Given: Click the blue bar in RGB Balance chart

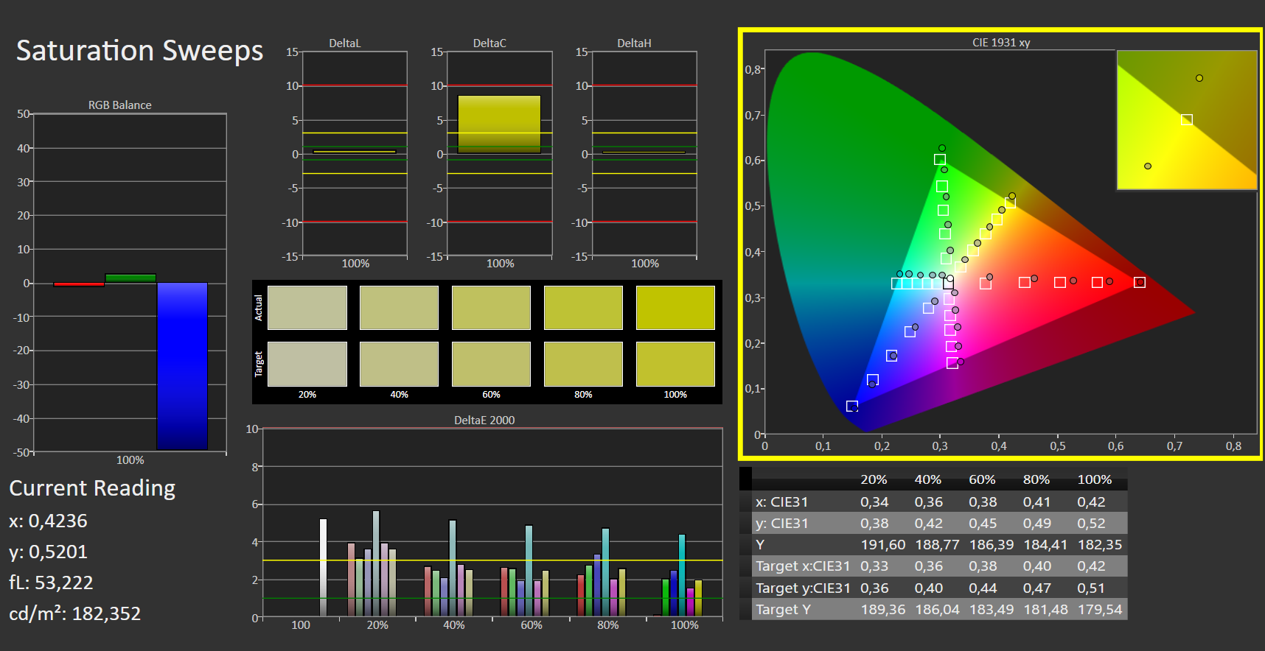Looking at the screenshot, I should (182, 366).
